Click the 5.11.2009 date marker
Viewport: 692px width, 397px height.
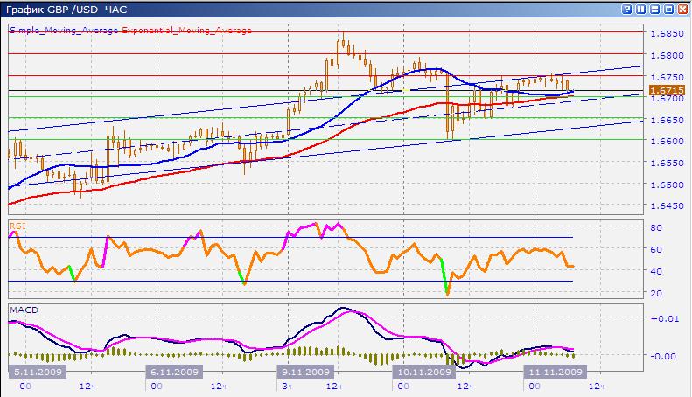coord(32,372)
